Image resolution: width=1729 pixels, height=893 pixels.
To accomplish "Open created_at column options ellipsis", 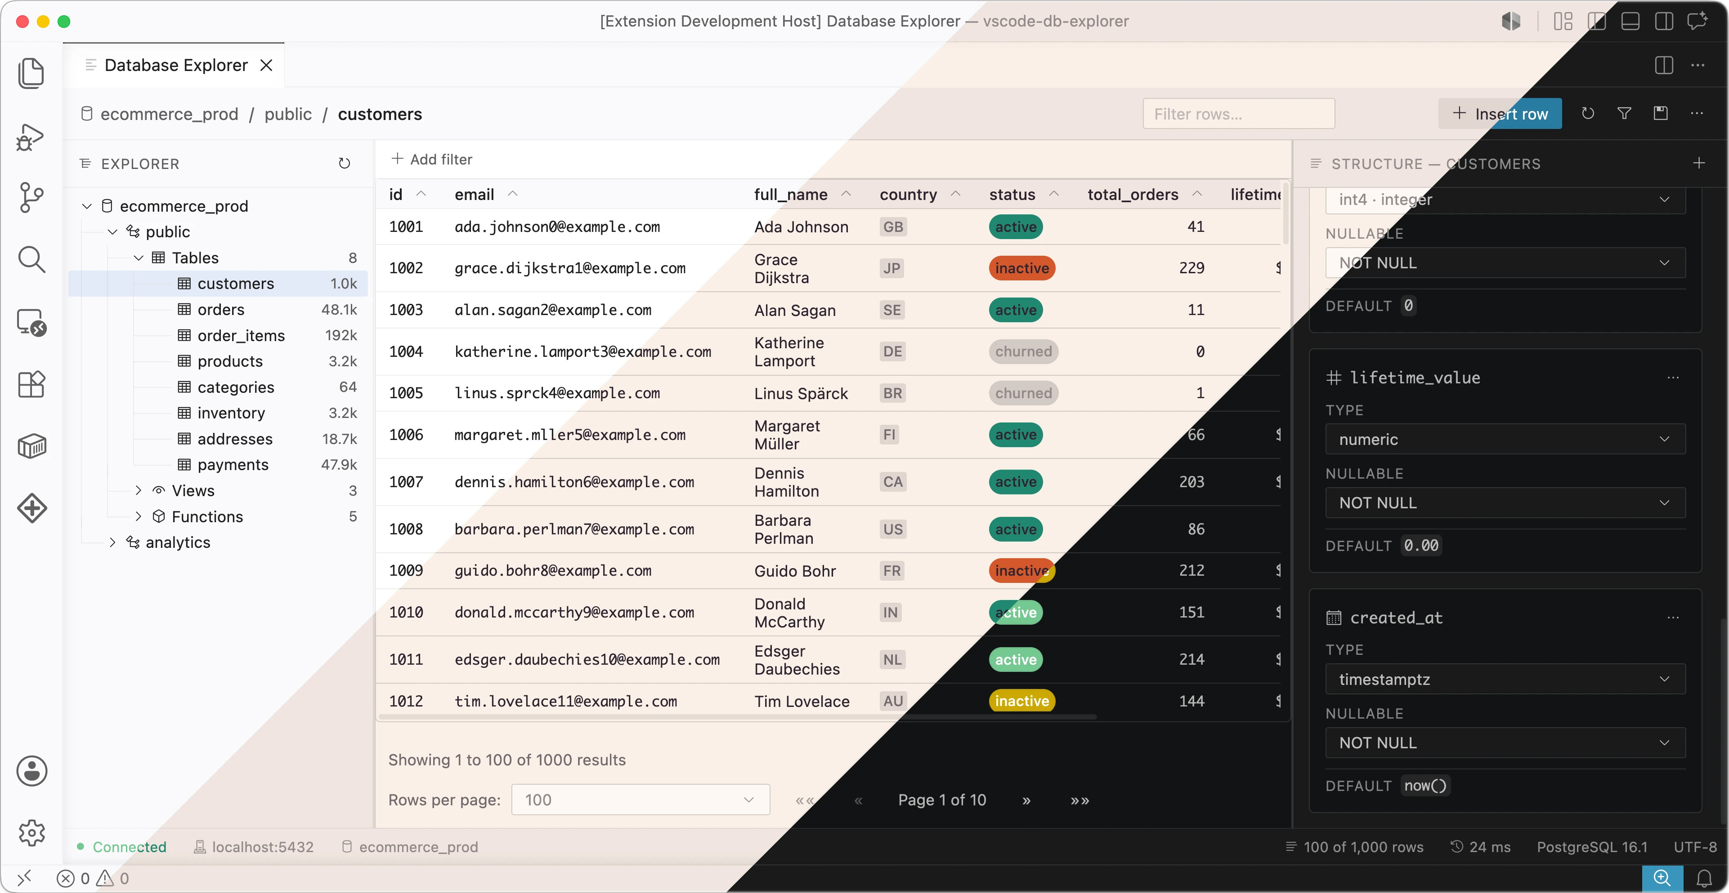I will [x=1673, y=618].
